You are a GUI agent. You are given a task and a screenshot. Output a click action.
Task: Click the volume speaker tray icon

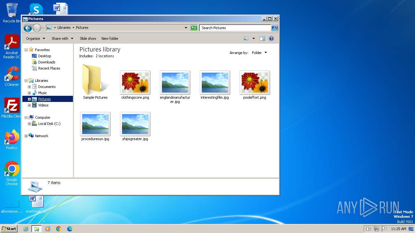coord(368,229)
